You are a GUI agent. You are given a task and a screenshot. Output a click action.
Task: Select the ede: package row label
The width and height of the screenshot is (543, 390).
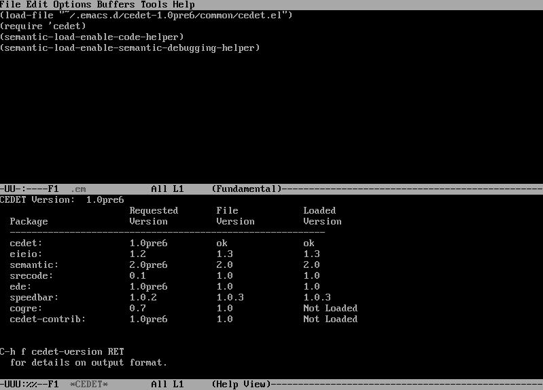20,287
